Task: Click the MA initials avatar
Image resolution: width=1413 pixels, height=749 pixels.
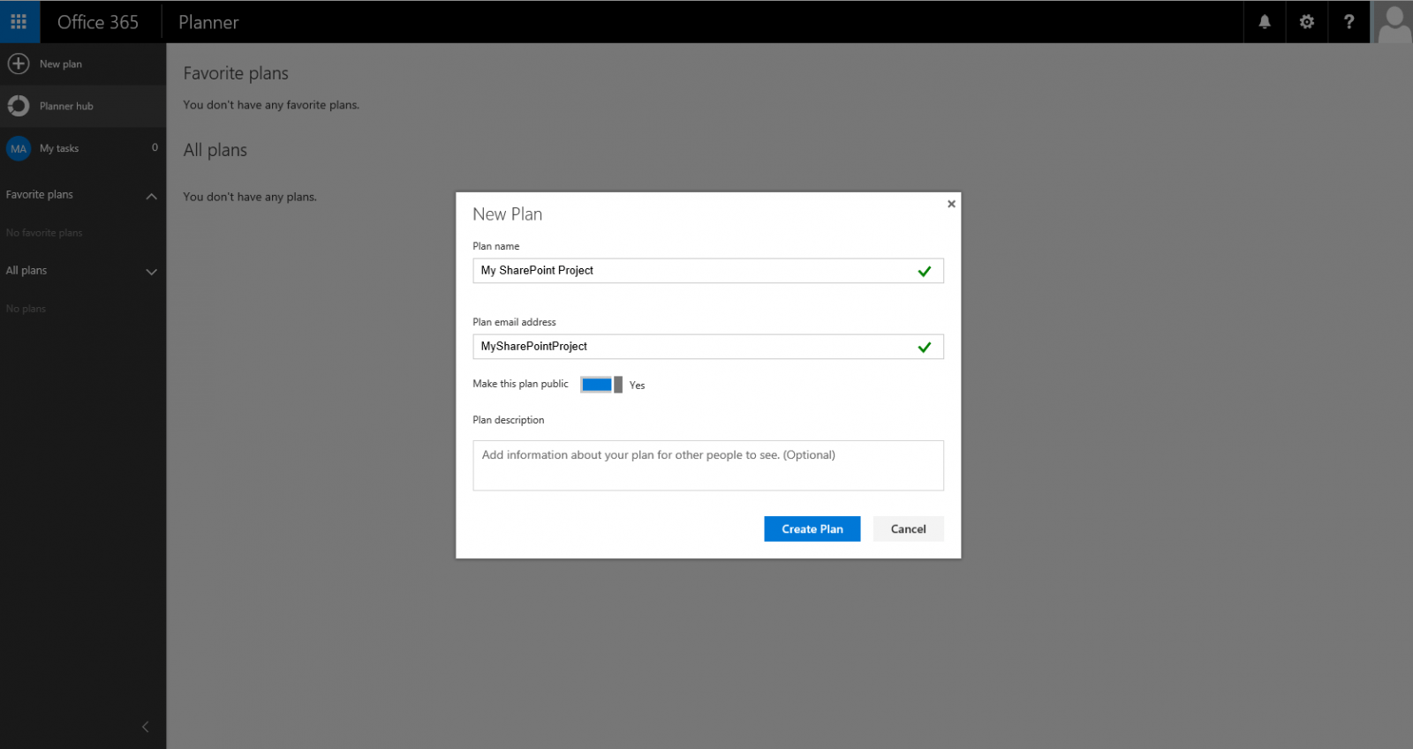Action: [x=19, y=148]
